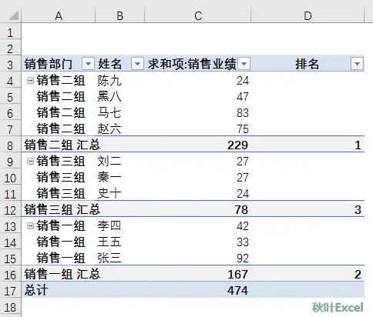Click the subtotal value 167

pyautogui.click(x=237, y=275)
